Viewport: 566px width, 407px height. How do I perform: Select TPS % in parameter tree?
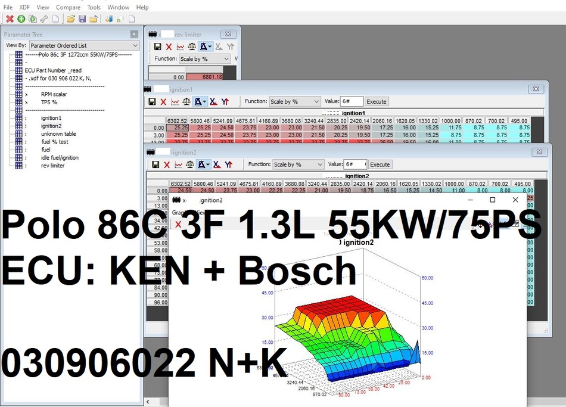pyautogui.click(x=49, y=102)
